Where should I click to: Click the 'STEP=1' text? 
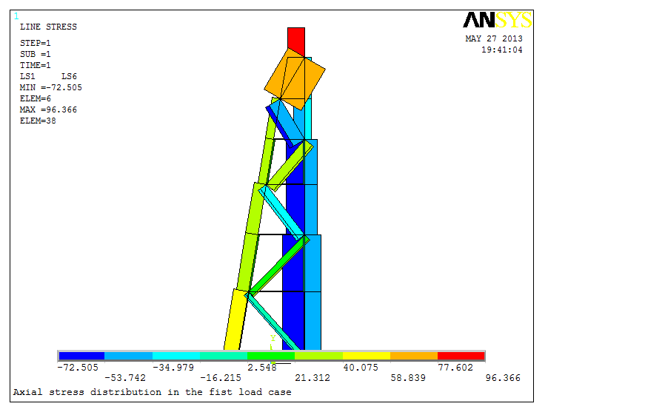pyautogui.click(x=36, y=43)
